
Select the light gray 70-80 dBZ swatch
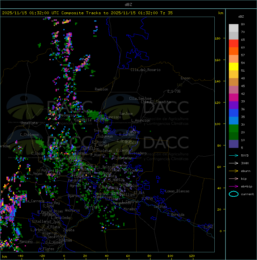[234, 28]
